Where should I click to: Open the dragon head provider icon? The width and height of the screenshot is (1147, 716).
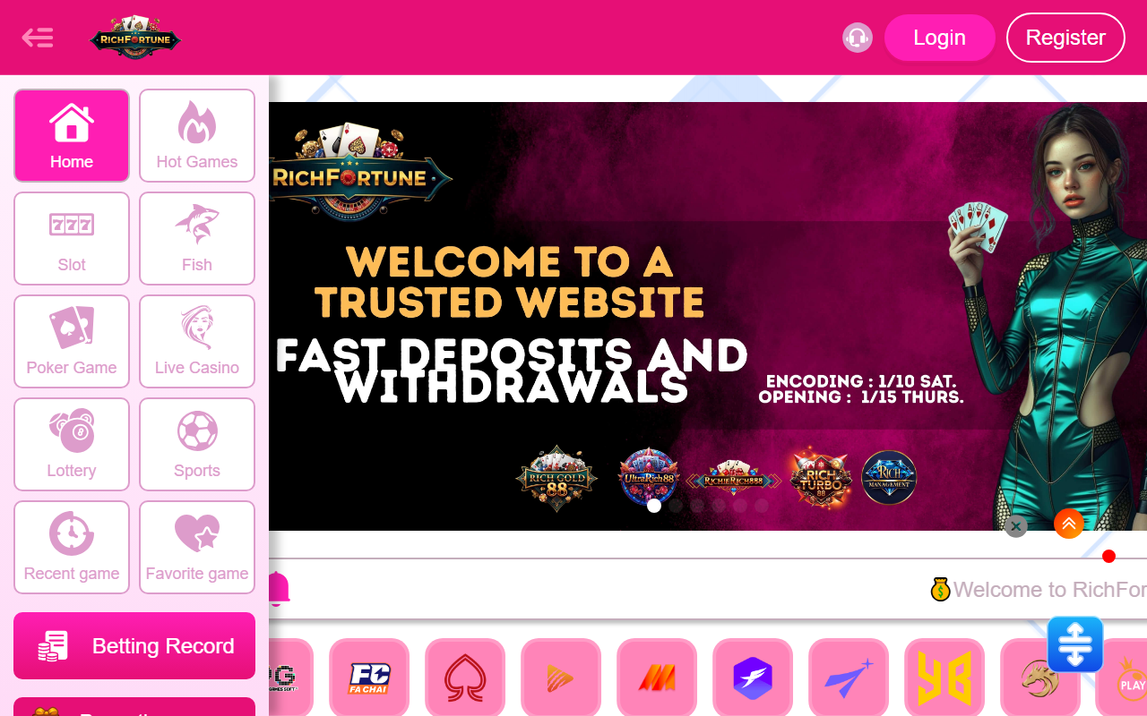click(1040, 678)
